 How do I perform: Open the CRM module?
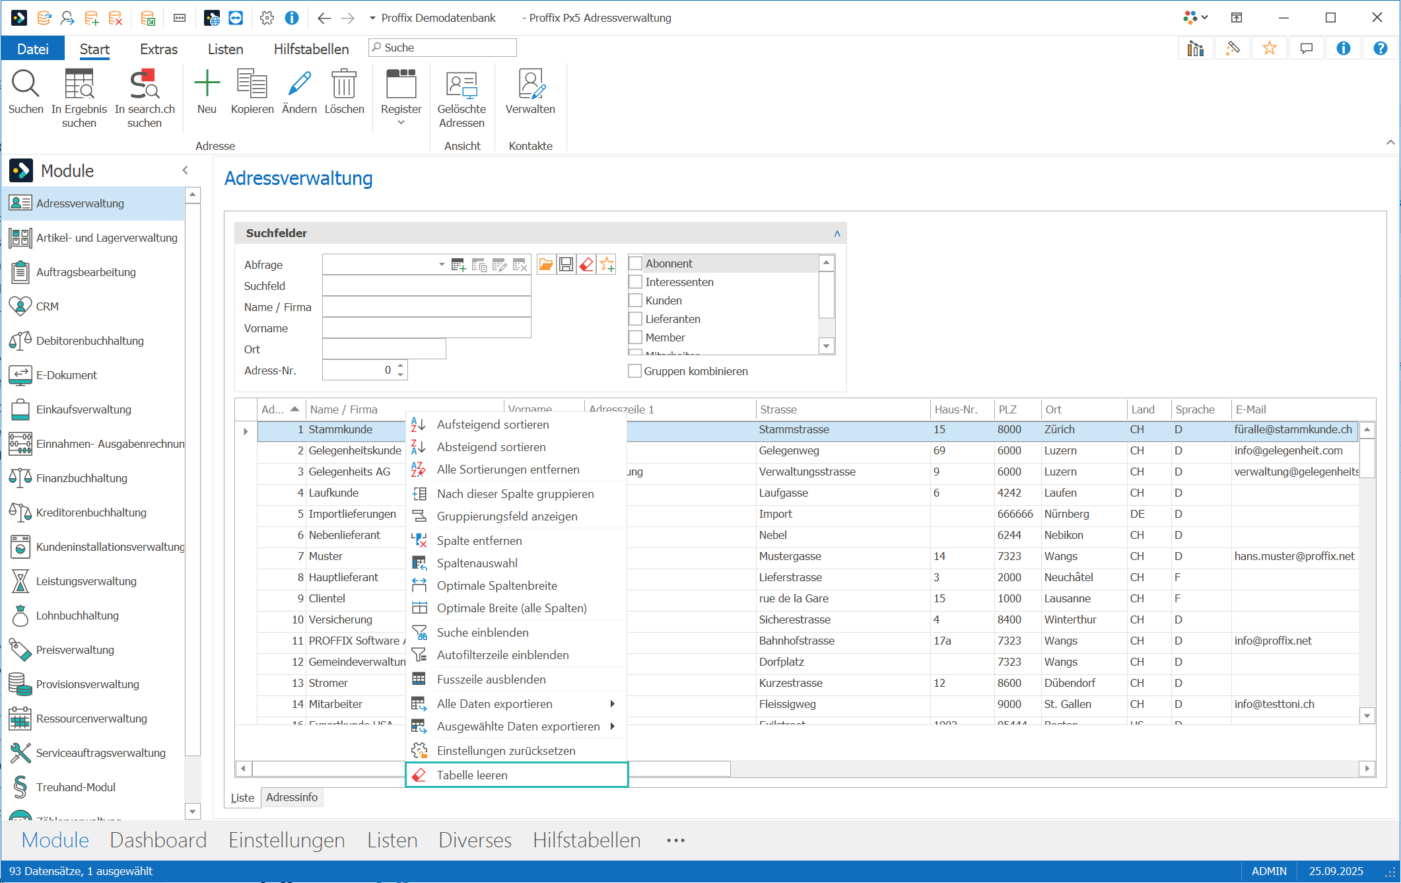click(x=92, y=306)
